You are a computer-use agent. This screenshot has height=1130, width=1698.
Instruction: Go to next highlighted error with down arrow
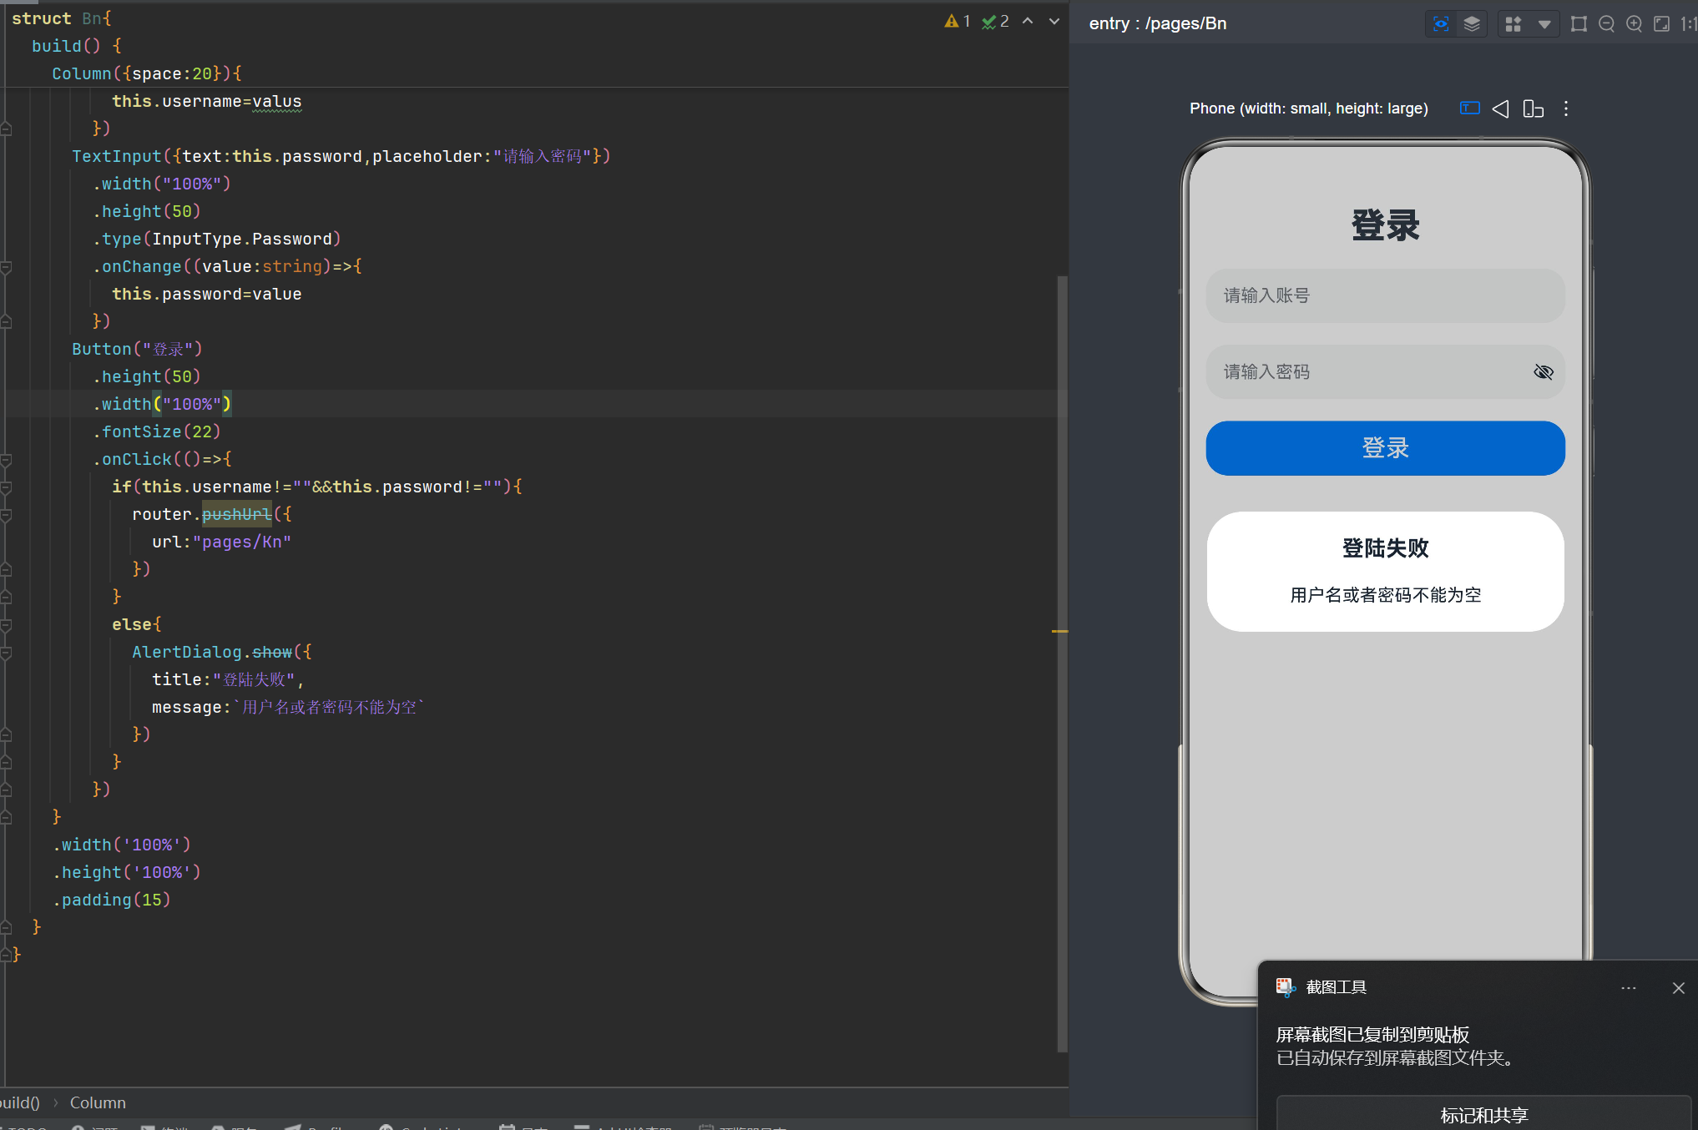[1054, 22]
